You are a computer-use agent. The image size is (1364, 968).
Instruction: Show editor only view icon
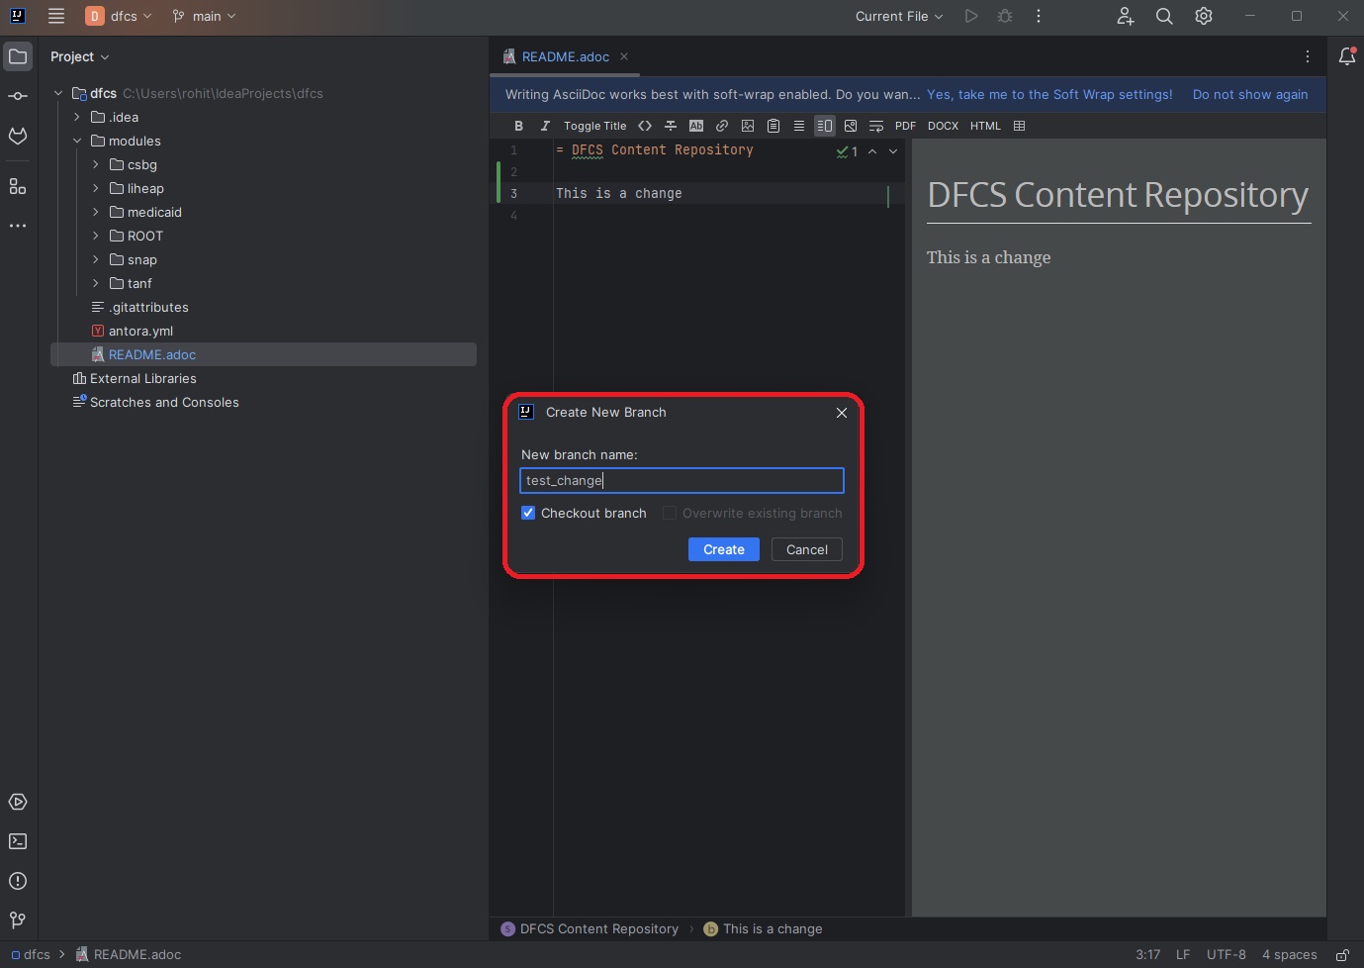(x=799, y=126)
